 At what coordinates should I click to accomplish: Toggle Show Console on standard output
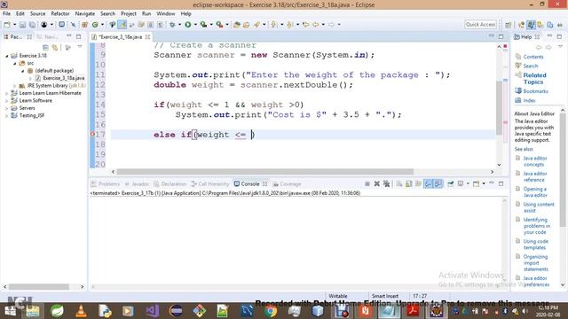428,183
